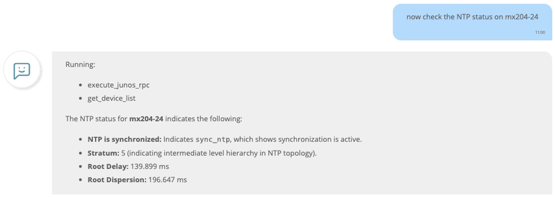
Task: Click the "Root Dispersion:" bold label
Action: tap(117, 179)
